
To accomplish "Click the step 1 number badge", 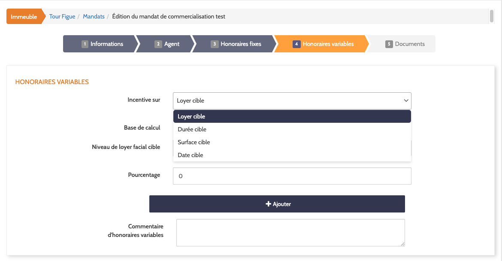I will click(85, 44).
